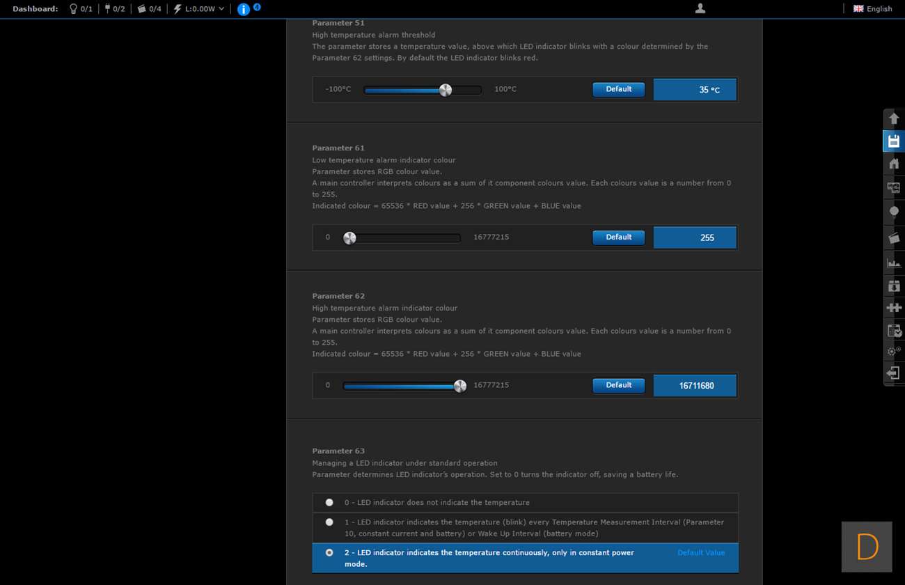
Task: Click the '100°C' maximum label
Action: point(505,89)
